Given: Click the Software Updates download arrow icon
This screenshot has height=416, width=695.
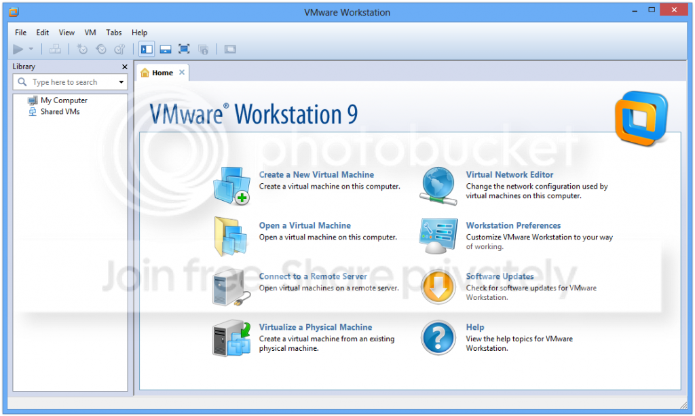Looking at the screenshot, I should [x=438, y=287].
